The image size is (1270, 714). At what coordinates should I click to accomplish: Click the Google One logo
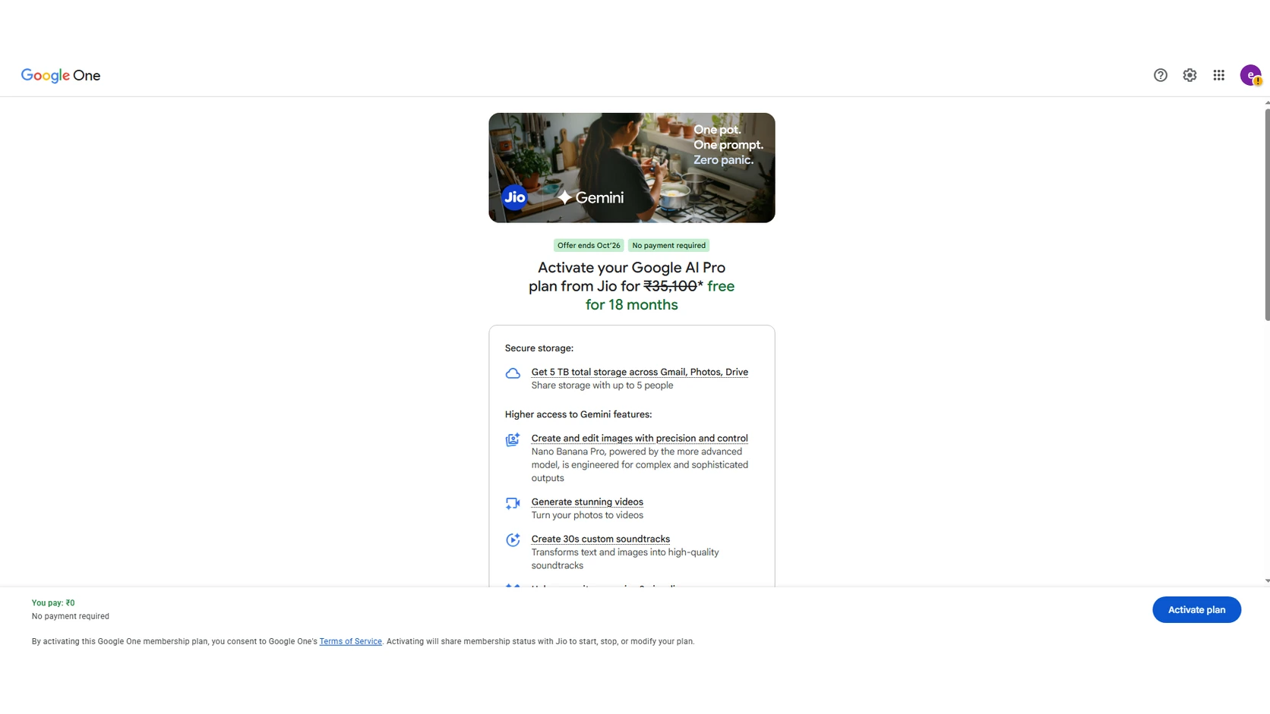(x=61, y=75)
